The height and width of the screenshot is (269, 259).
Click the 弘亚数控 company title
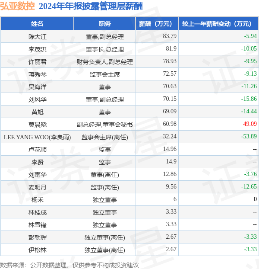17,6
